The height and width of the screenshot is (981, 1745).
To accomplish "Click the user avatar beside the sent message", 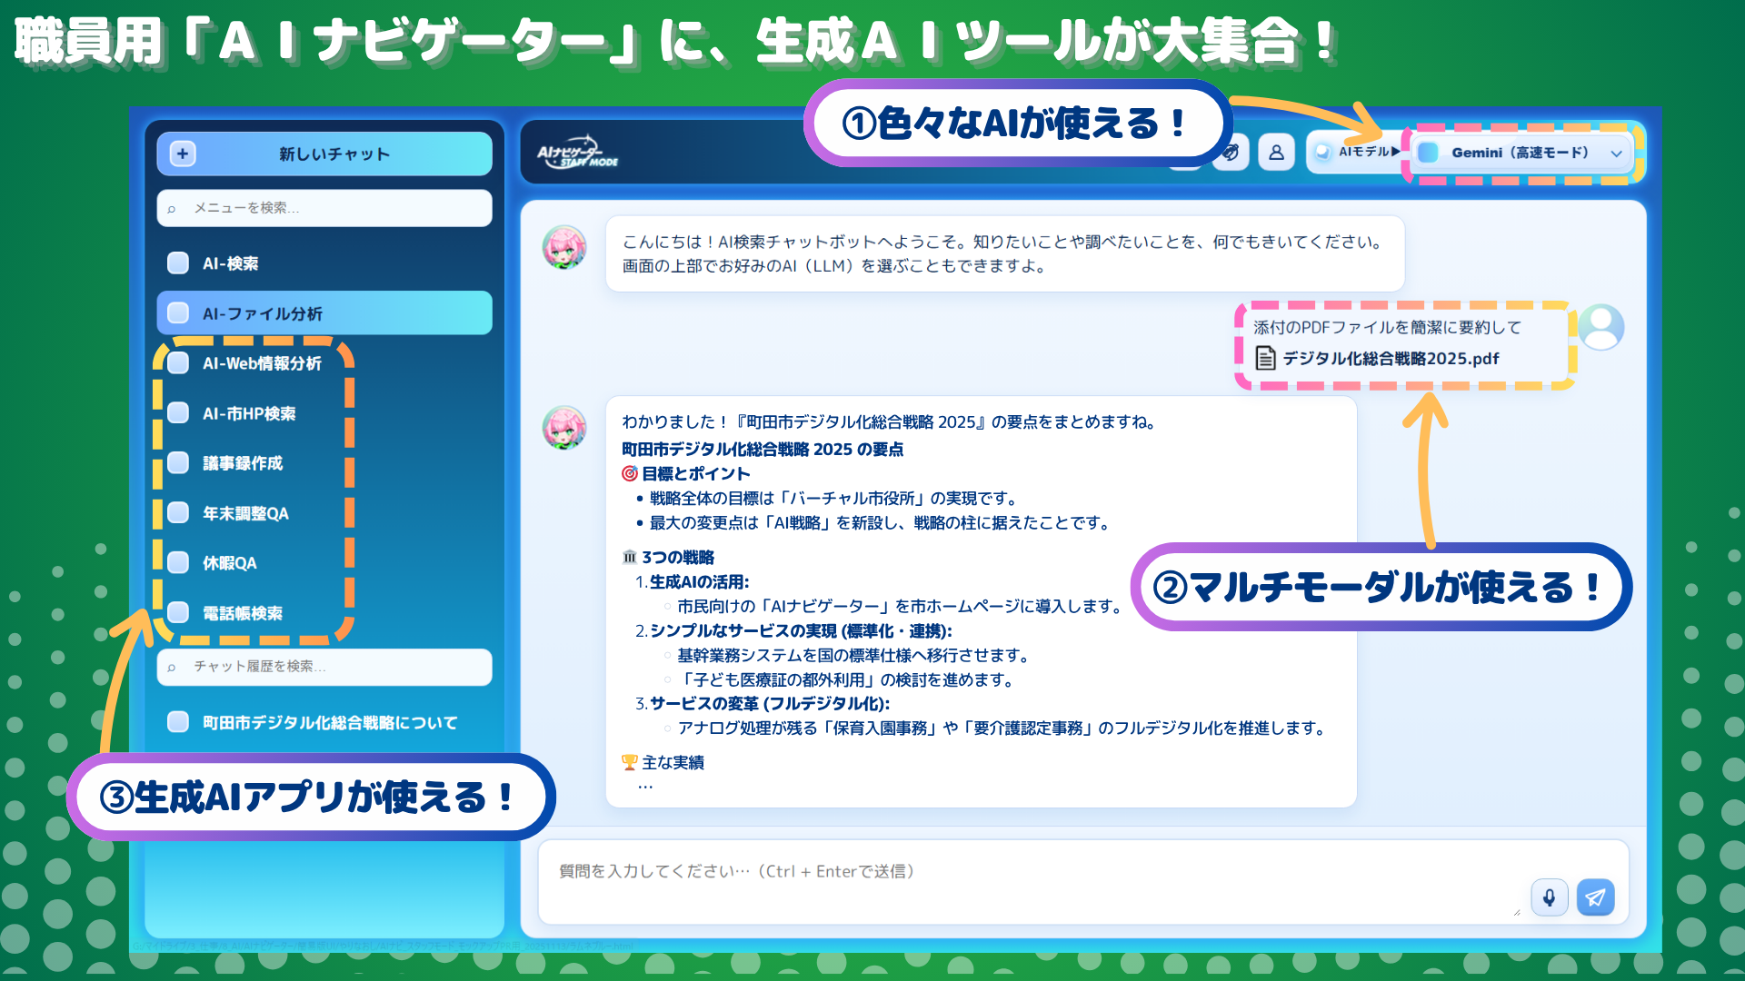I will tap(1600, 327).
